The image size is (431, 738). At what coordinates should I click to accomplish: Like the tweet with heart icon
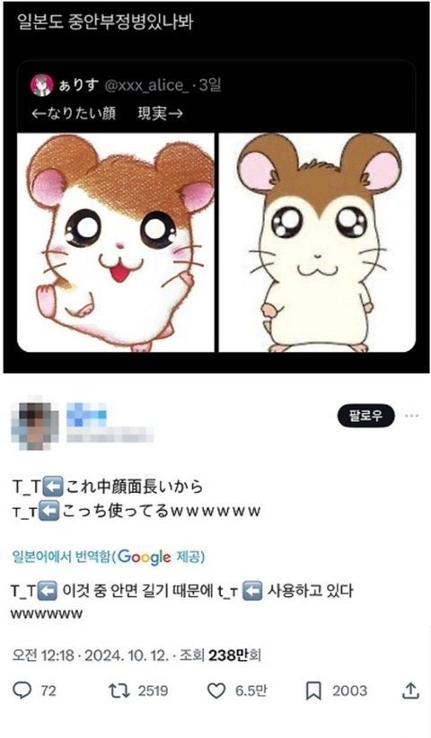[x=216, y=690]
